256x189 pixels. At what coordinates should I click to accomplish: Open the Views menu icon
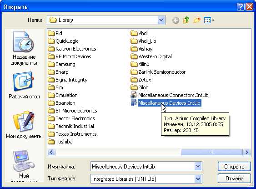pyautogui.click(x=209, y=20)
